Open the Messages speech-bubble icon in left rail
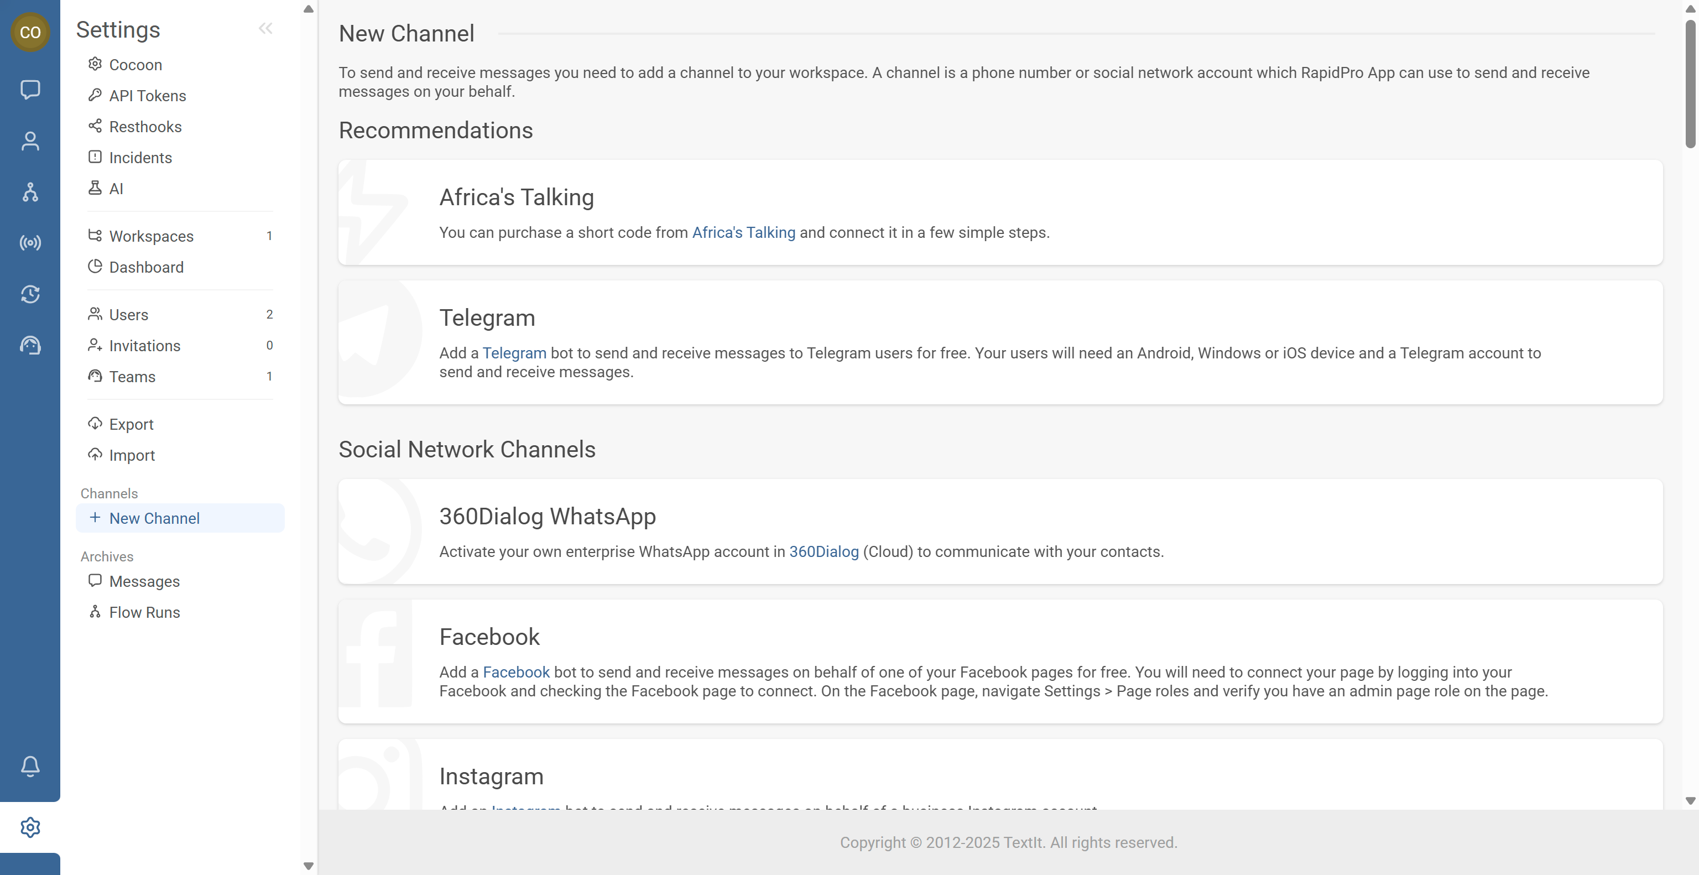1699x875 pixels. point(30,89)
